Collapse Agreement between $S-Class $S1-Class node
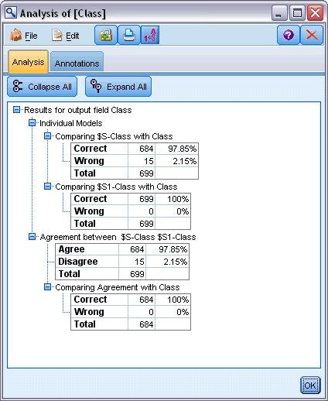The image size is (328, 401). pos(32,236)
